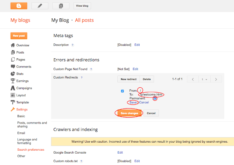234x165 pixels.
Task: Click the Earnings trophy icon
Action: point(13,81)
